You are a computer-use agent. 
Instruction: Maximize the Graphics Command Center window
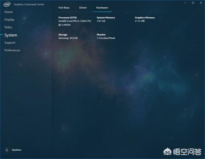(193, 3)
